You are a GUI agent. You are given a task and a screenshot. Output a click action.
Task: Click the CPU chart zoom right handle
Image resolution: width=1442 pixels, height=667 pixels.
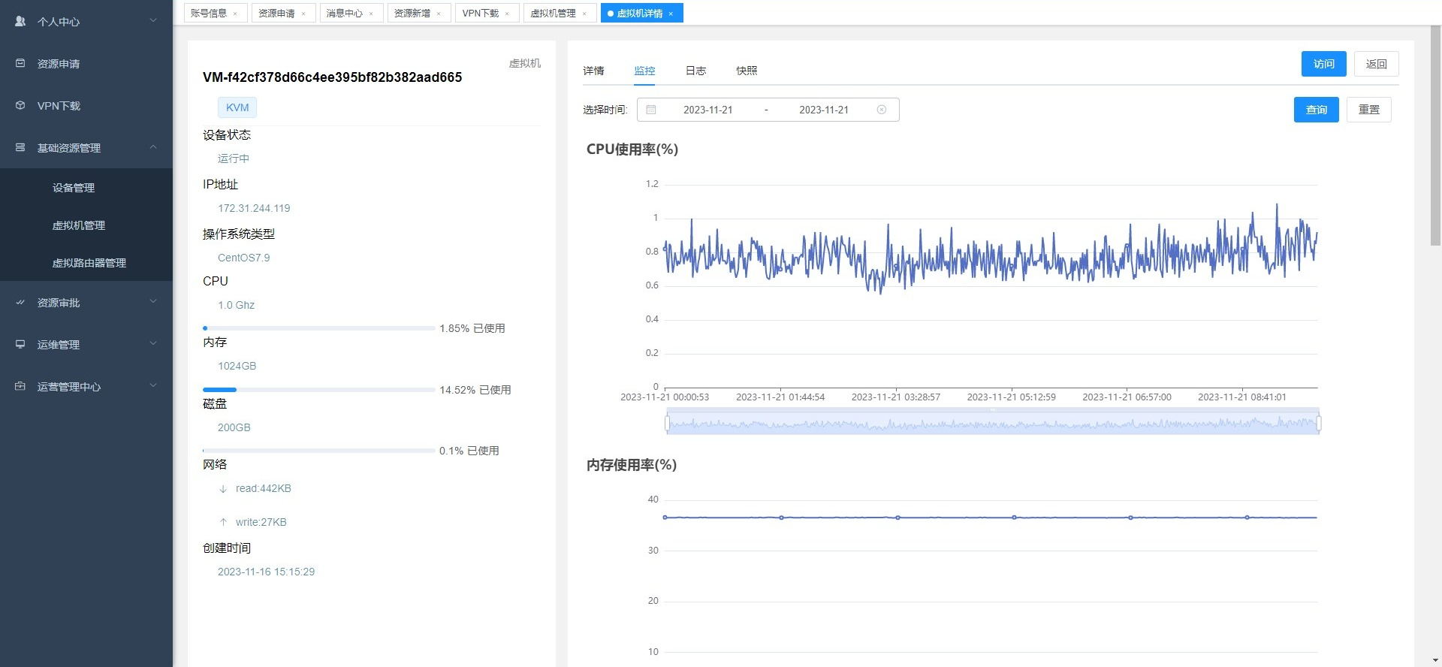click(1319, 424)
